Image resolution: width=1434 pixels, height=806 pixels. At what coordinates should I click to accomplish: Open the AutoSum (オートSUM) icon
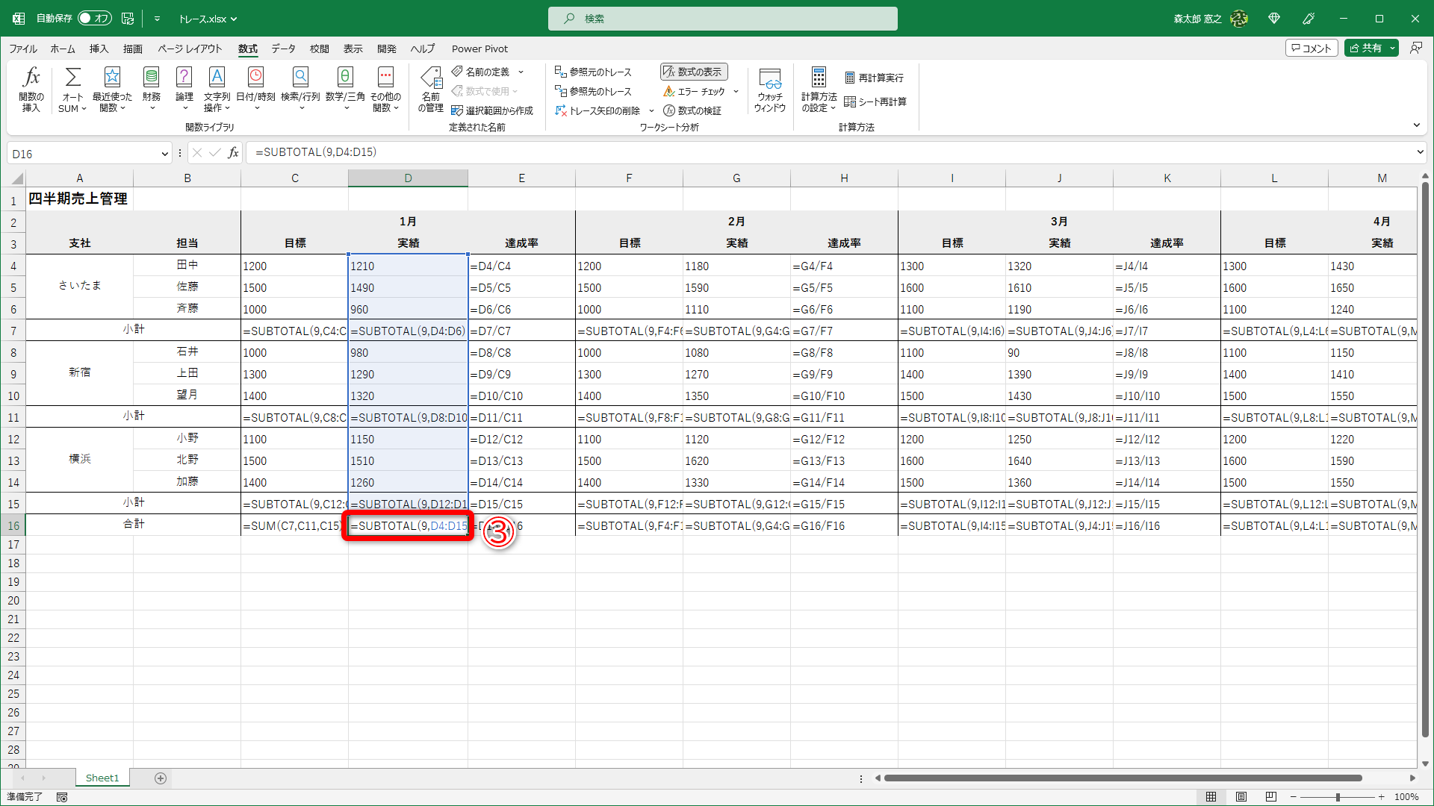point(72,77)
